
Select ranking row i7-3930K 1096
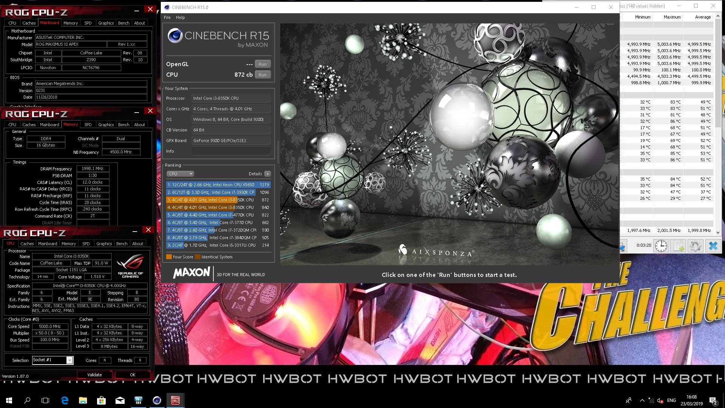218,192
